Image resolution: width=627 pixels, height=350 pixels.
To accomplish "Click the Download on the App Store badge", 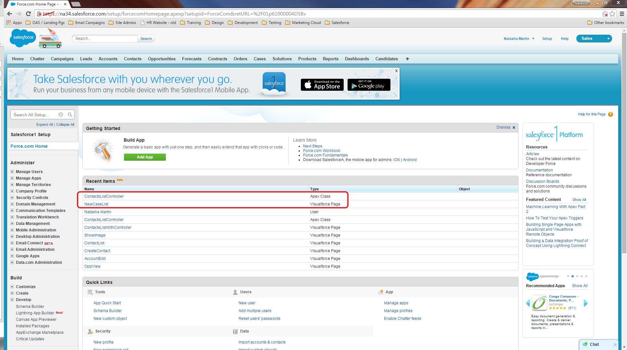I will [x=322, y=85].
